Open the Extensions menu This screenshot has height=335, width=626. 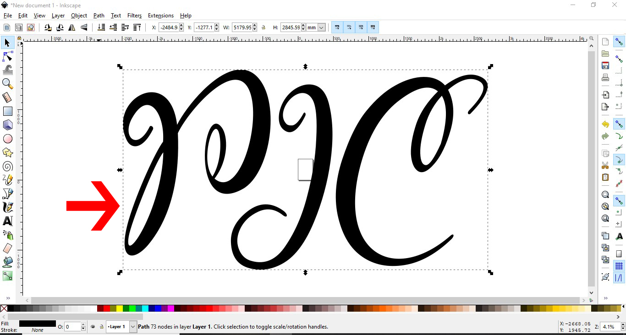click(160, 16)
